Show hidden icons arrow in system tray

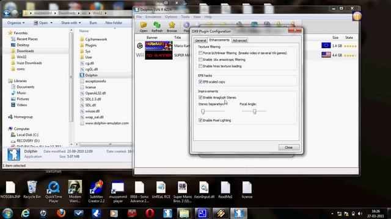click(x=332, y=214)
